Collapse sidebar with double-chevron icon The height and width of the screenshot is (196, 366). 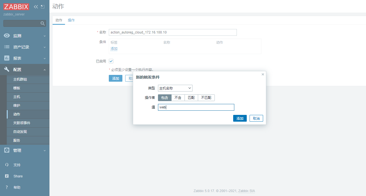click(x=36, y=6)
